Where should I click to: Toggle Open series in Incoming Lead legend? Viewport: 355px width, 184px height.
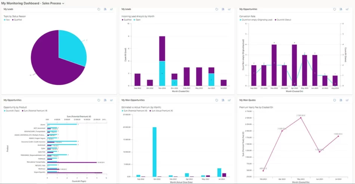click(137, 20)
